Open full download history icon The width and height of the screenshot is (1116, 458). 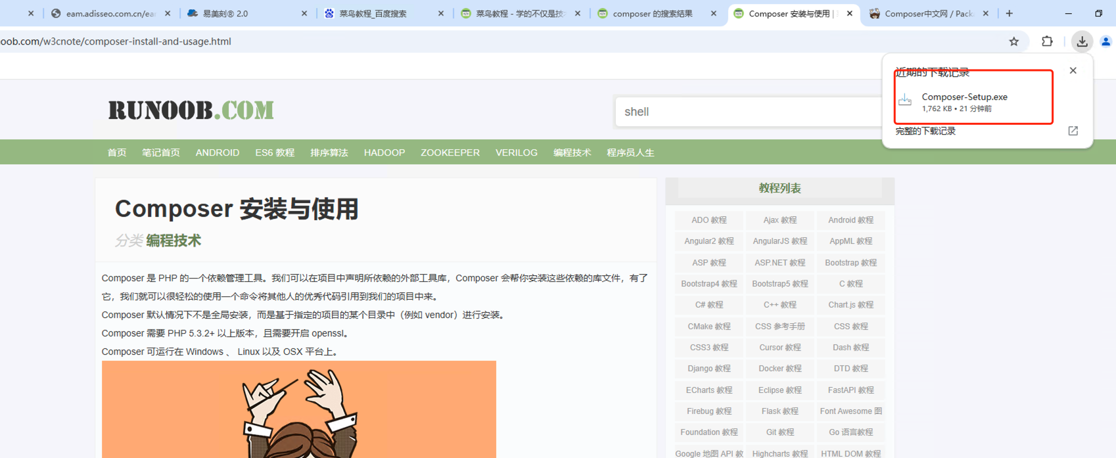[x=1073, y=131]
